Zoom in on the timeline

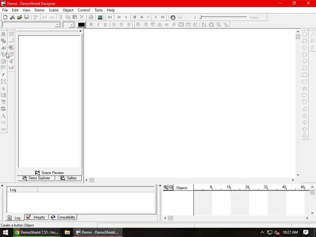coord(165,187)
